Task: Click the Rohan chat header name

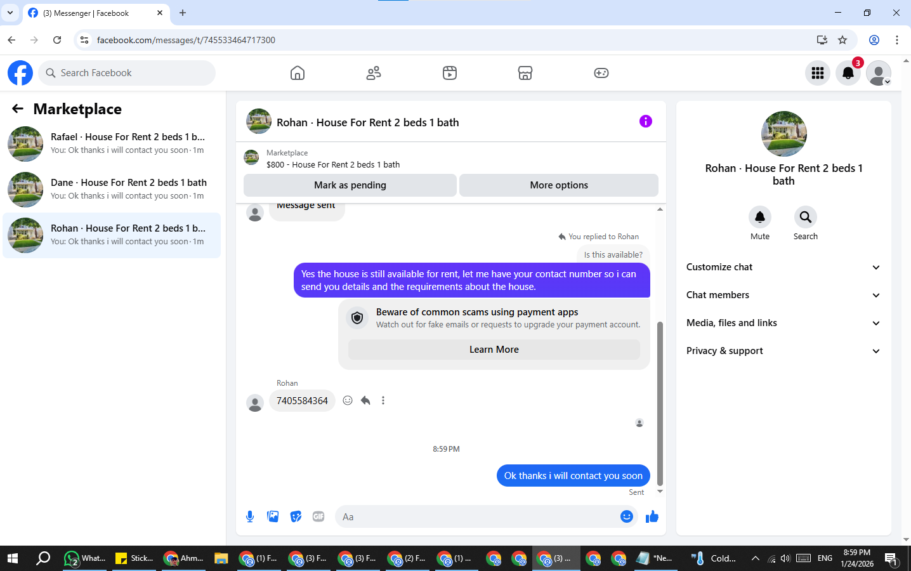Action: tap(368, 122)
